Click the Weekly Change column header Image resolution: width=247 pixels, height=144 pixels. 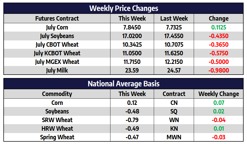[219, 94]
